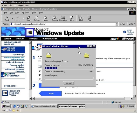Open the Back button history dropdown arrow
The width and height of the screenshot is (137, 113).
[12, 18]
